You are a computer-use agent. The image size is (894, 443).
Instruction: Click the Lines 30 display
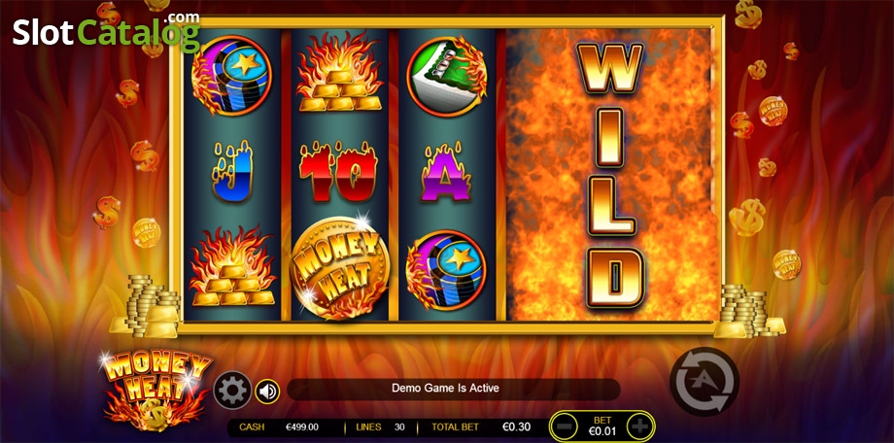[380, 426]
